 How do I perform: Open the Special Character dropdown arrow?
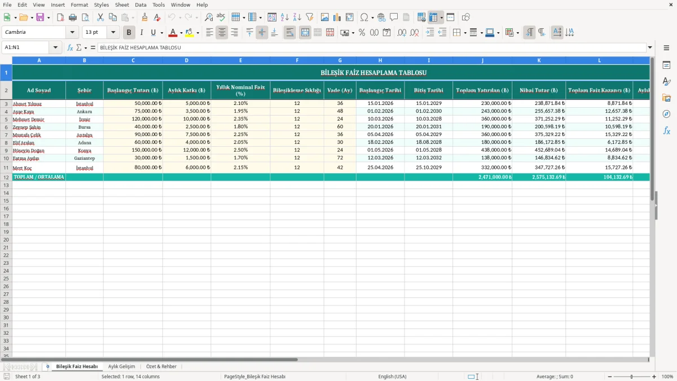pyautogui.click(x=373, y=17)
